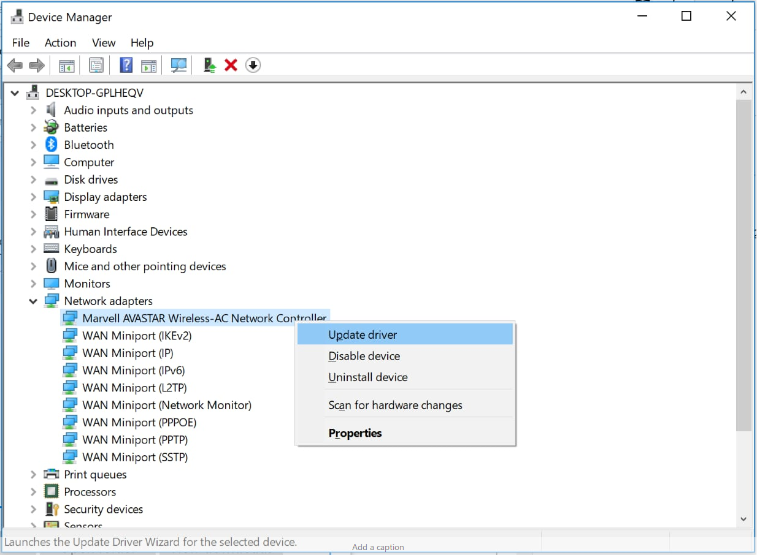
Task: Expand the Disk drives category
Action: click(x=34, y=179)
